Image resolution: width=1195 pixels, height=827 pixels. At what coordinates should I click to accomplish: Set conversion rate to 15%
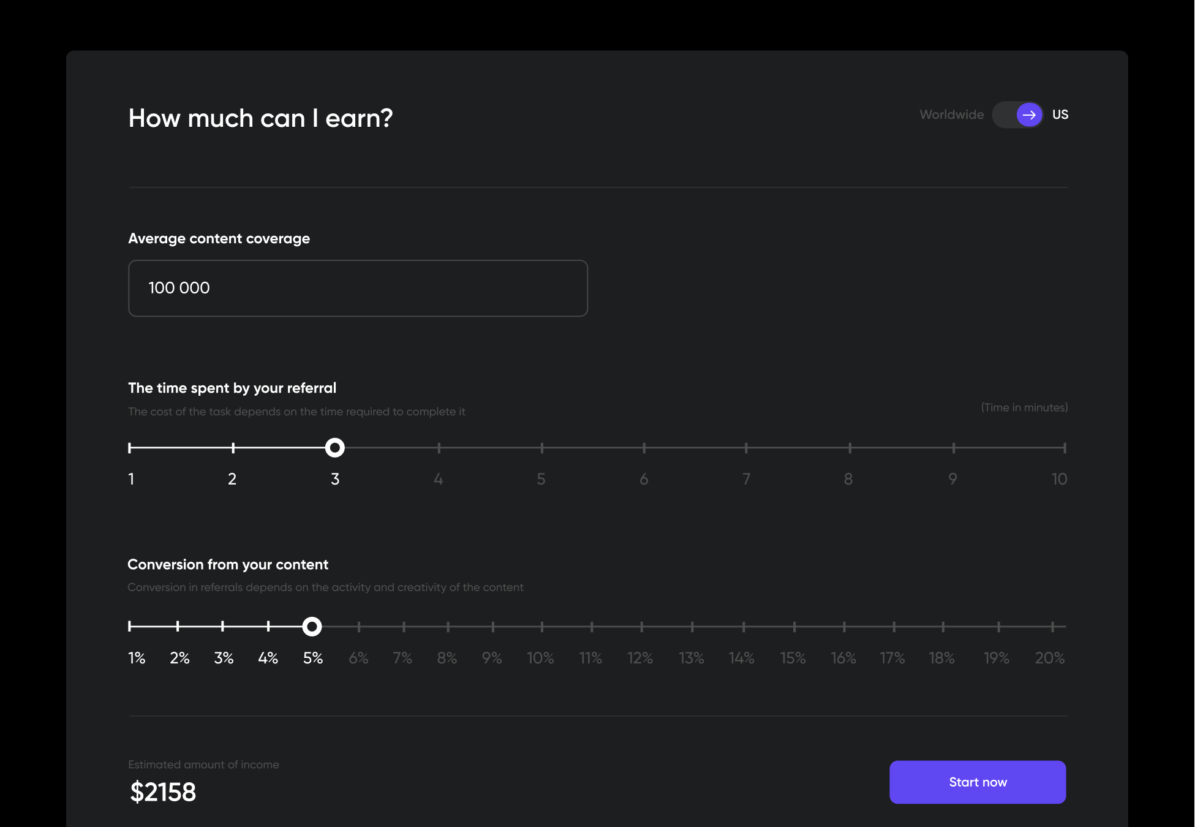pyautogui.click(x=794, y=627)
